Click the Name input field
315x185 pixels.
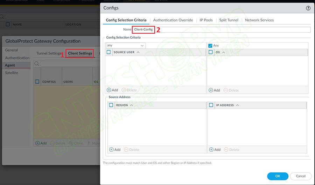coord(221,29)
